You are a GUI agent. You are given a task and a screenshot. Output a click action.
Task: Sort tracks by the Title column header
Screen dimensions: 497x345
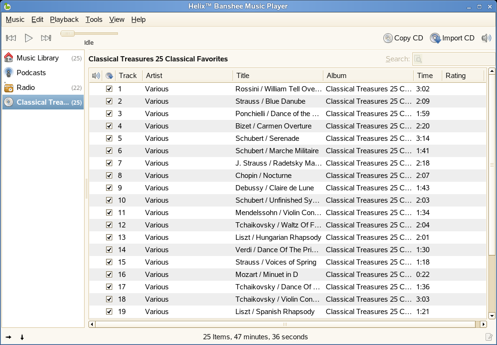pyautogui.click(x=277, y=76)
